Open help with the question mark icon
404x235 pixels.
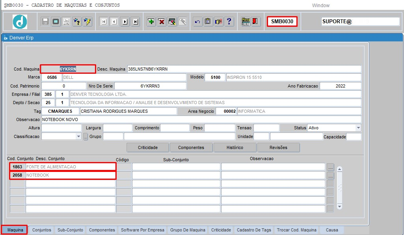(x=229, y=21)
